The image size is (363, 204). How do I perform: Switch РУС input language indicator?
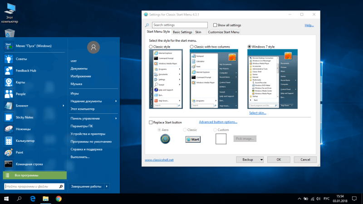[x=327, y=199]
